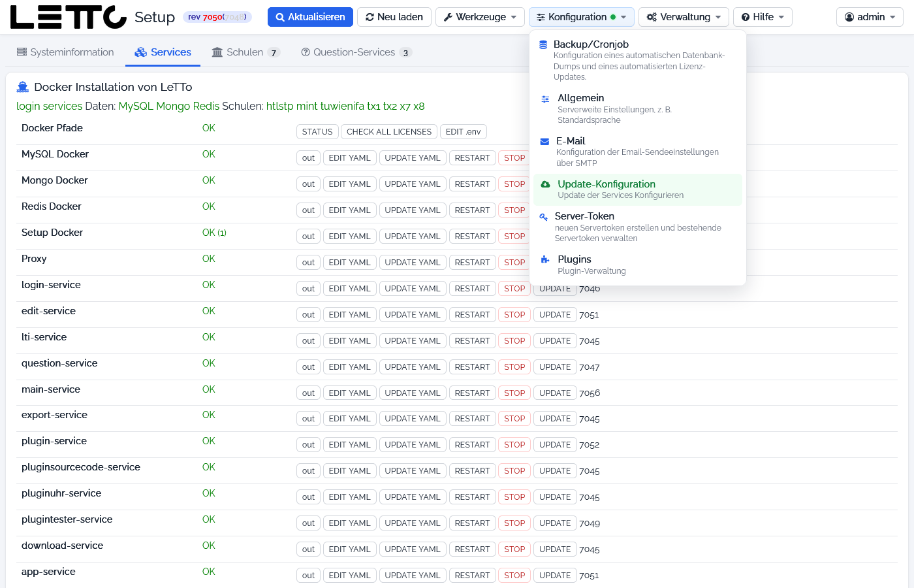914x588 pixels.
Task: Click the Neu laden button
Action: pos(394,17)
